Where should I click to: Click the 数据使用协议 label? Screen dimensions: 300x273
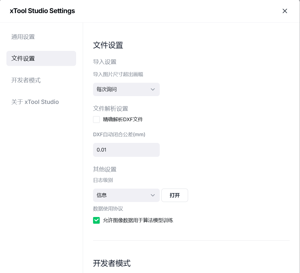click(108, 209)
